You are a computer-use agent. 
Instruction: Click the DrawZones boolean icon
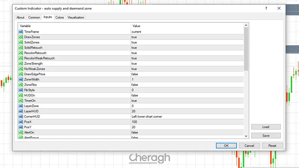point(21,37)
